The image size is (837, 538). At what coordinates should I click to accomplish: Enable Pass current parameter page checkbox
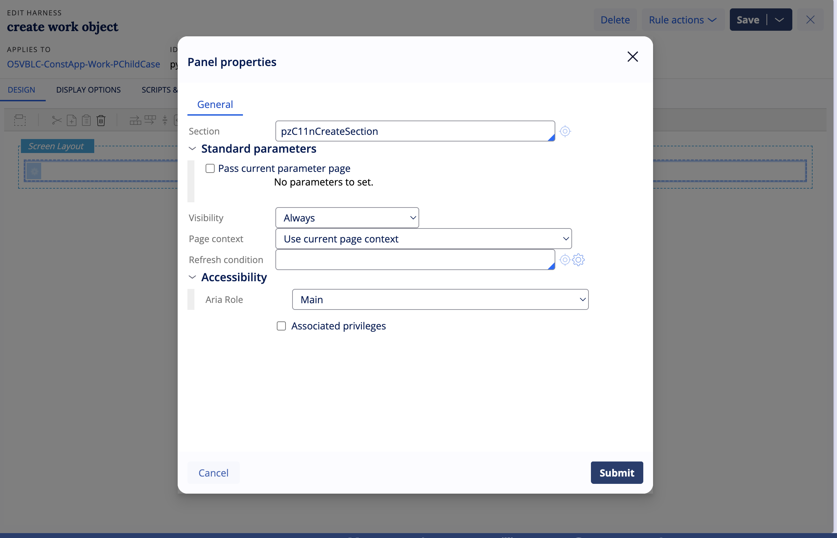(x=210, y=168)
